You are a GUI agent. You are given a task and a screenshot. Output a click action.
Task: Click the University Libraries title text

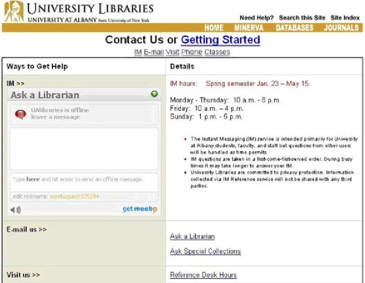tap(90, 9)
